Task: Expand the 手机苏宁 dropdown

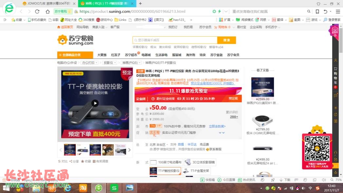Action: (273, 27)
